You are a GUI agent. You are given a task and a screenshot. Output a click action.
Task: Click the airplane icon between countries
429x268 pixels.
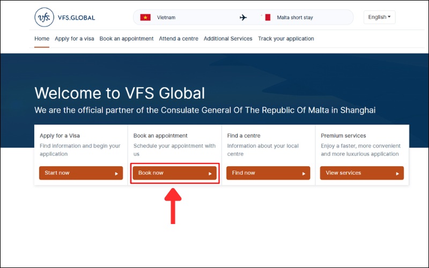243,18
